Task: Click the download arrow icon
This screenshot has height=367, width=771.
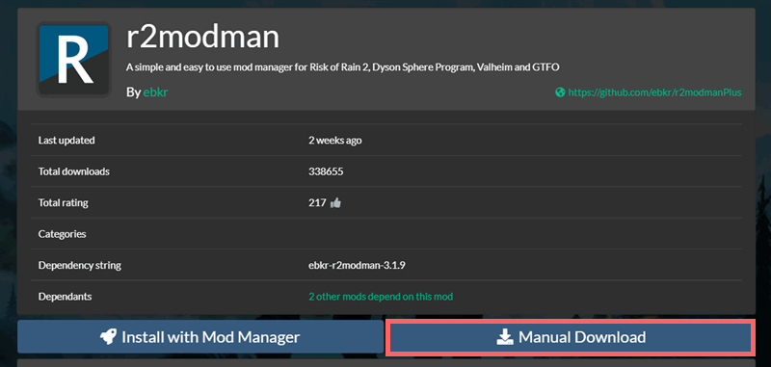Action: pyautogui.click(x=505, y=337)
